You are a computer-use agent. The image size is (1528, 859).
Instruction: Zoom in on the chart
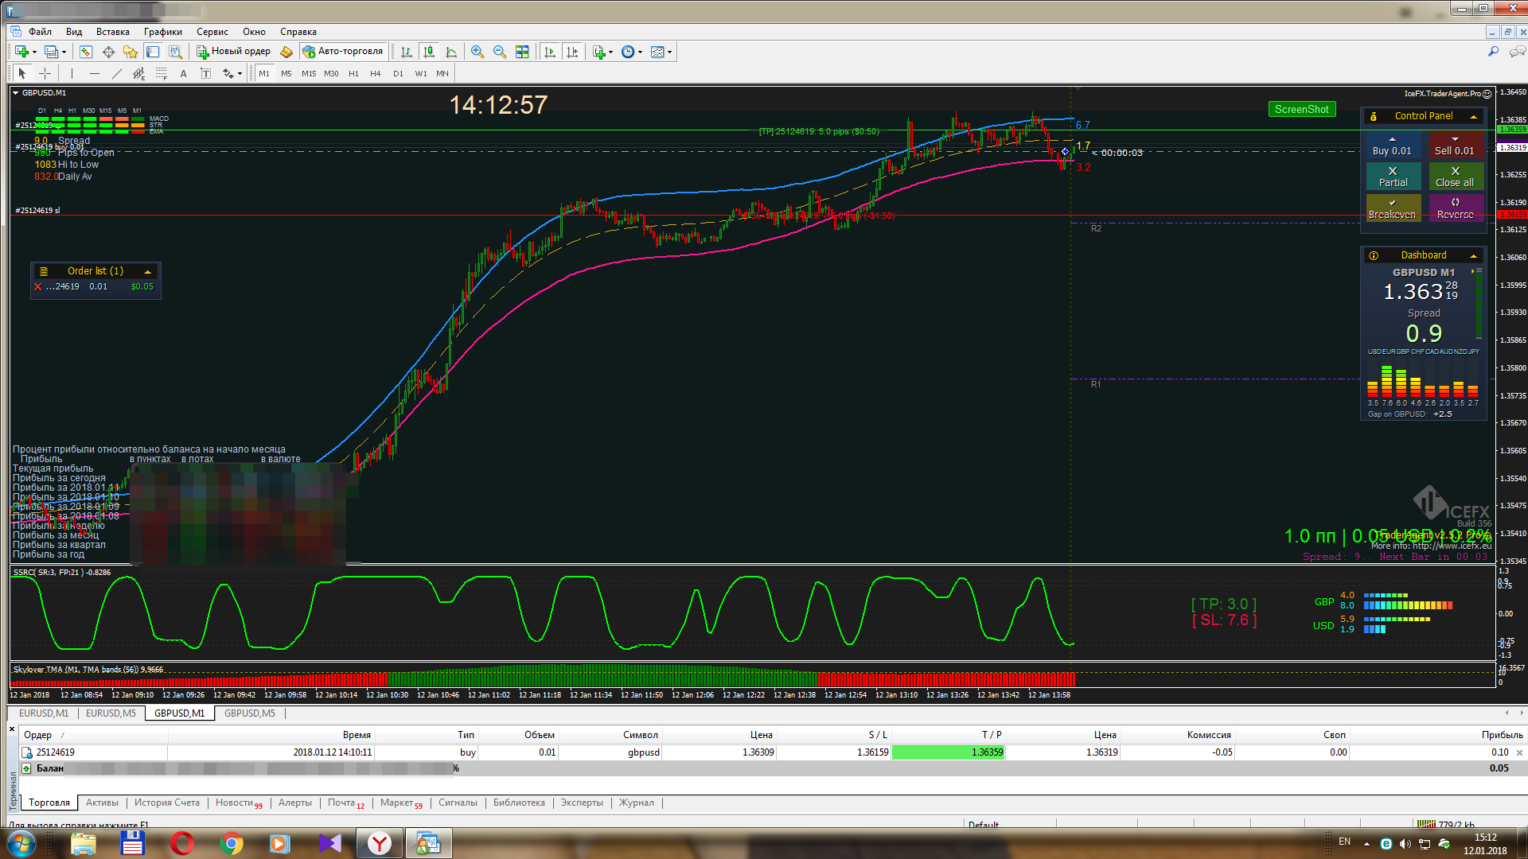pyautogui.click(x=477, y=52)
